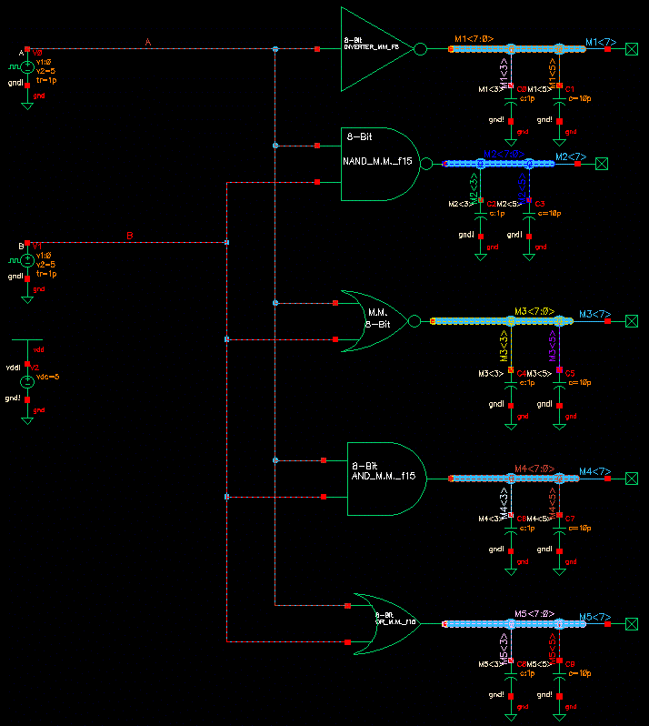The image size is (649, 726).
Task: Click the M4<7> output pin box
Action: click(x=632, y=479)
